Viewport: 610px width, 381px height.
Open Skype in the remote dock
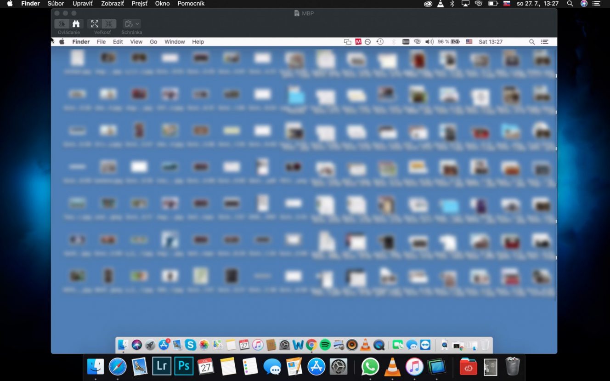(191, 345)
